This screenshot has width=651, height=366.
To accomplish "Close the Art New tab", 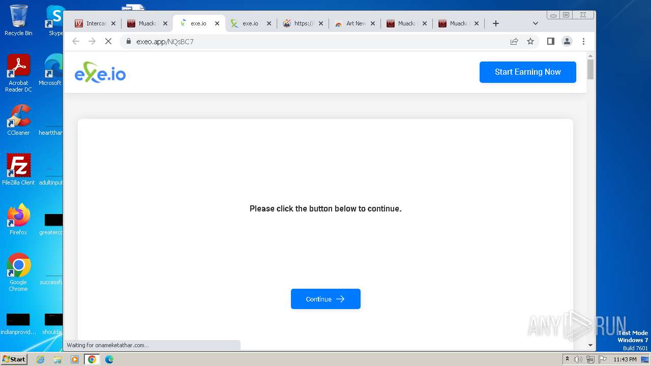I will [373, 23].
